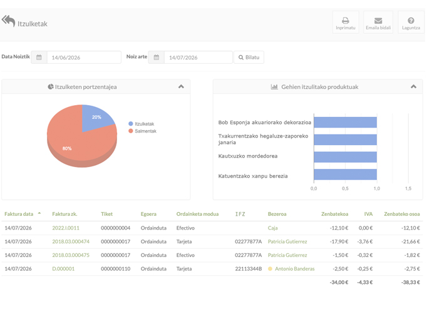
Task: Click the back arrow icon beside Itzulketak
Action: coord(8,21)
